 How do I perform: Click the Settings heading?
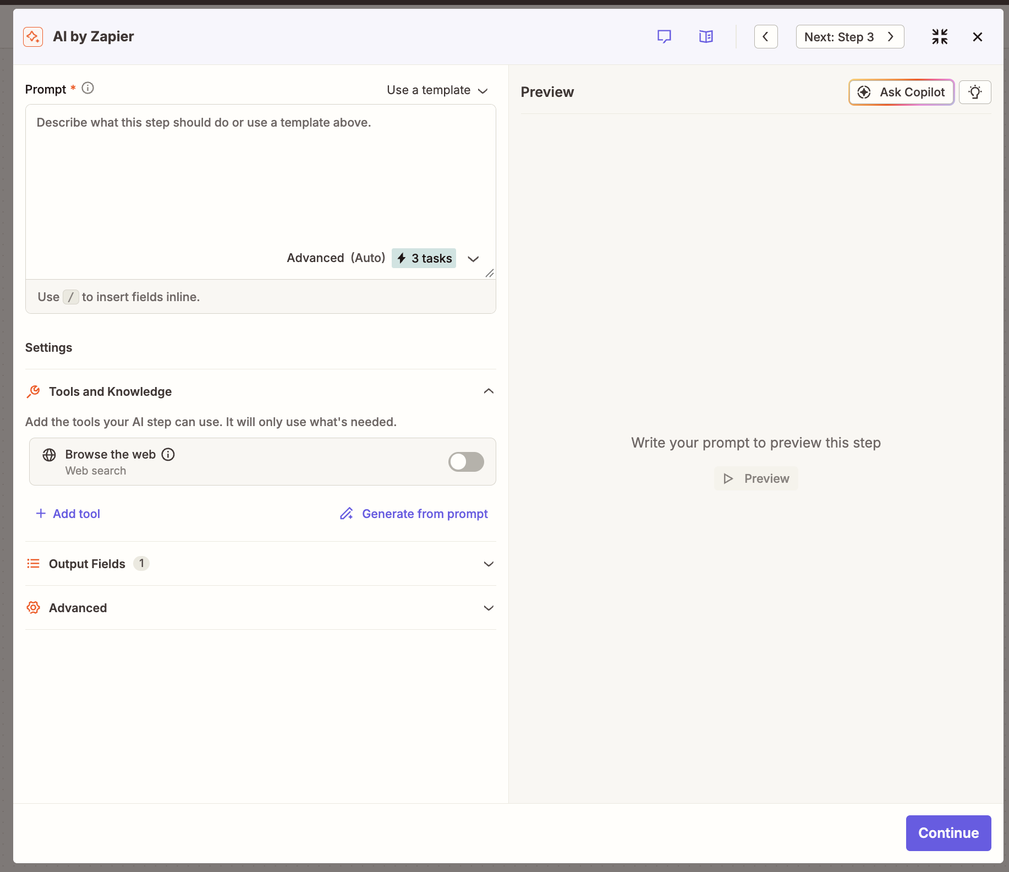point(48,348)
